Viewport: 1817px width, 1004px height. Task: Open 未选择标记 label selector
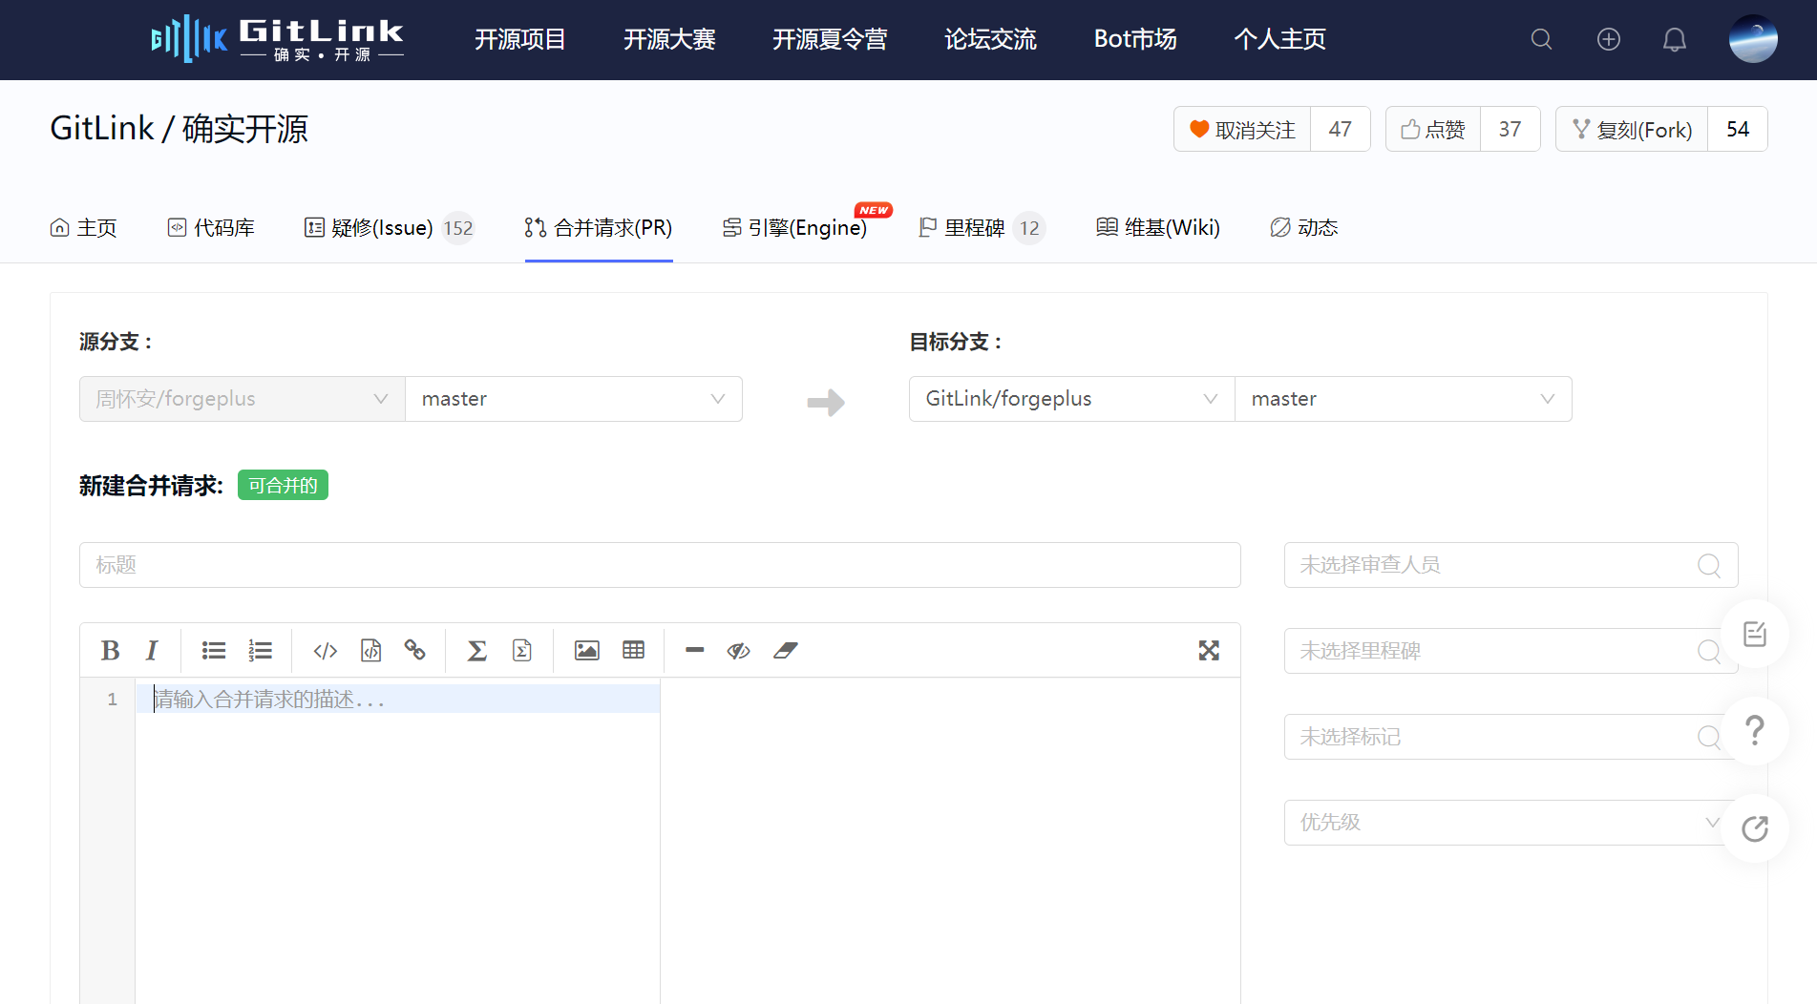(x=1511, y=737)
